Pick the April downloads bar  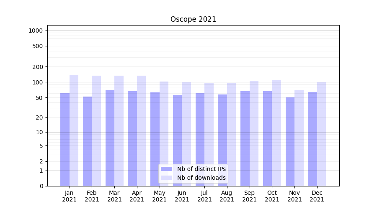tap(141, 131)
